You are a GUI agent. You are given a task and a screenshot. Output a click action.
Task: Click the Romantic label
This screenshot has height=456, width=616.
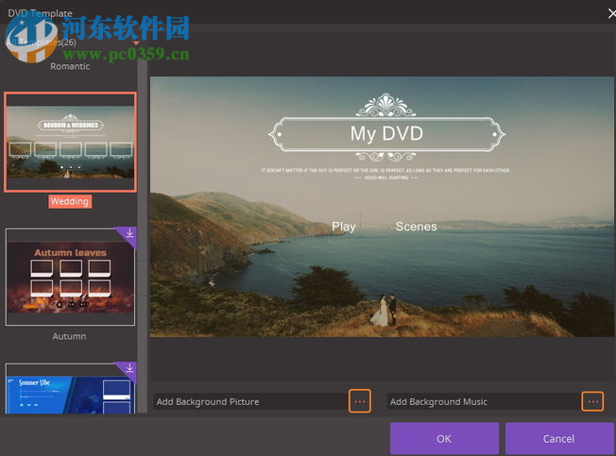(x=70, y=66)
